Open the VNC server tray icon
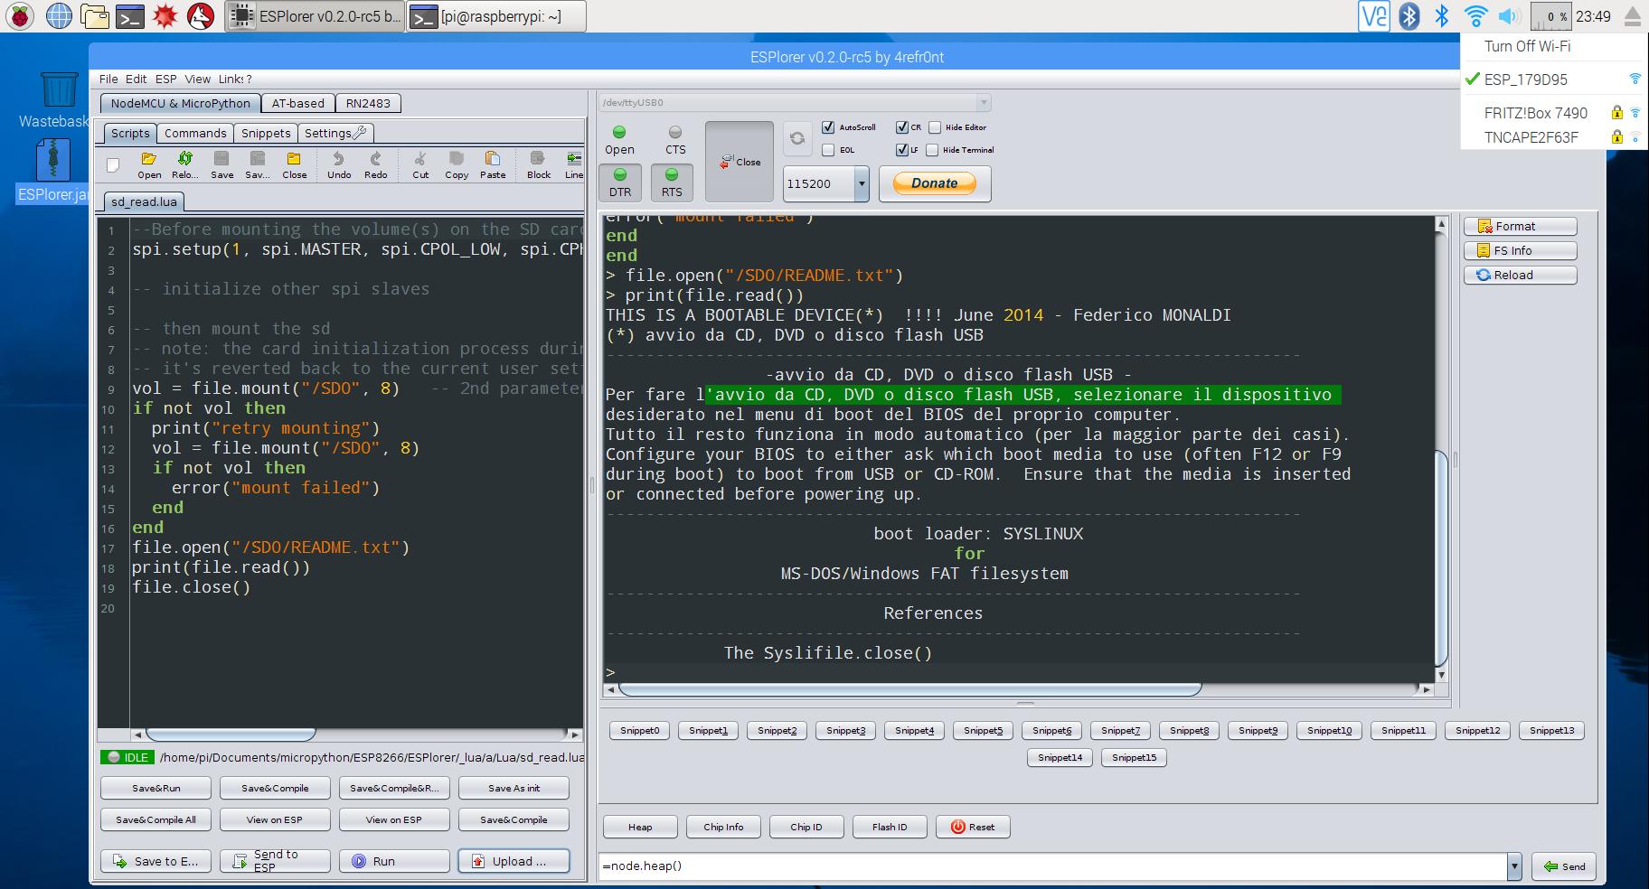The image size is (1649, 889). [x=1374, y=15]
